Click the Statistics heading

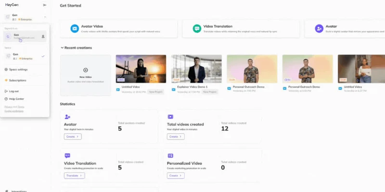pos(67,104)
